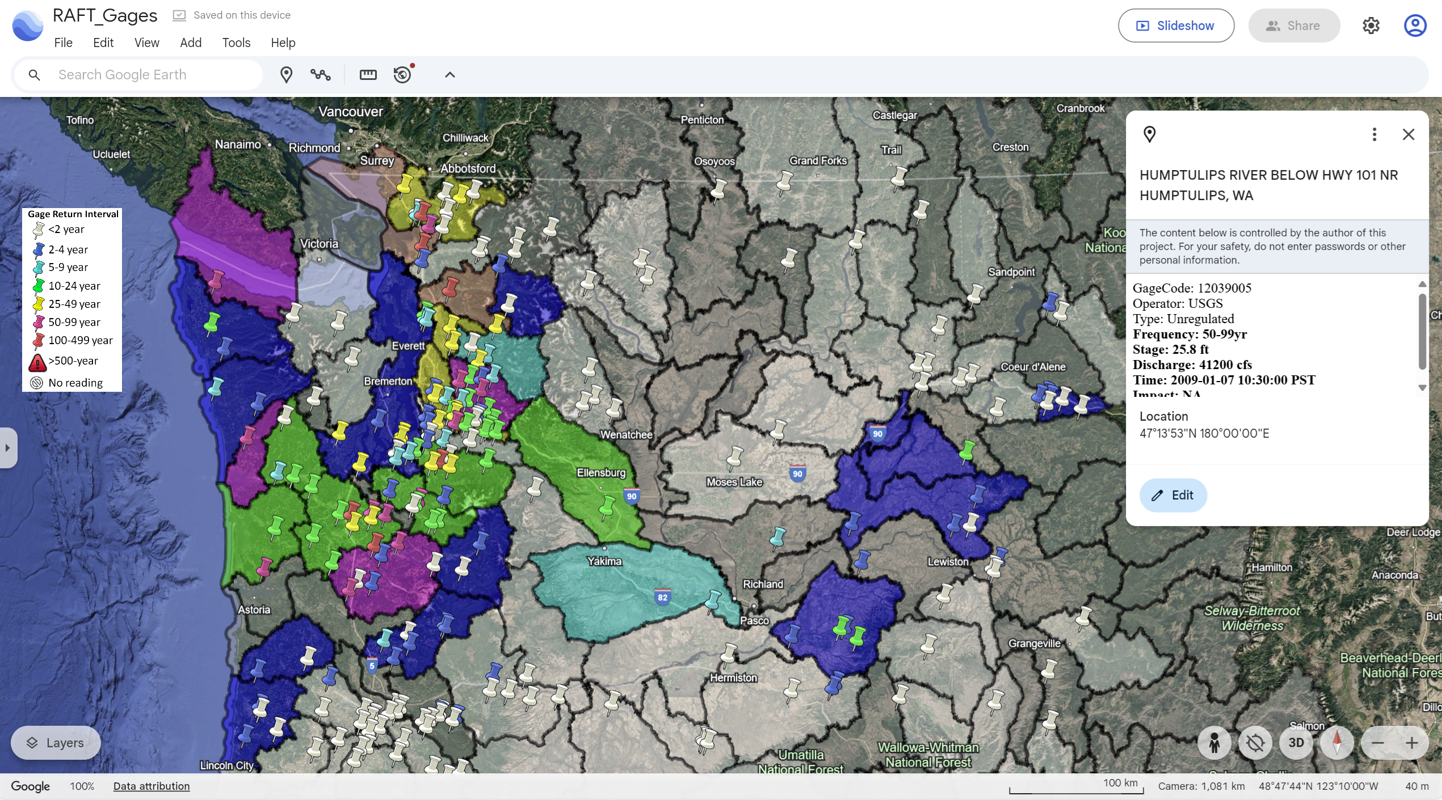
Task: Click the Google logo in the status bar
Action: pyautogui.click(x=30, y=786)
